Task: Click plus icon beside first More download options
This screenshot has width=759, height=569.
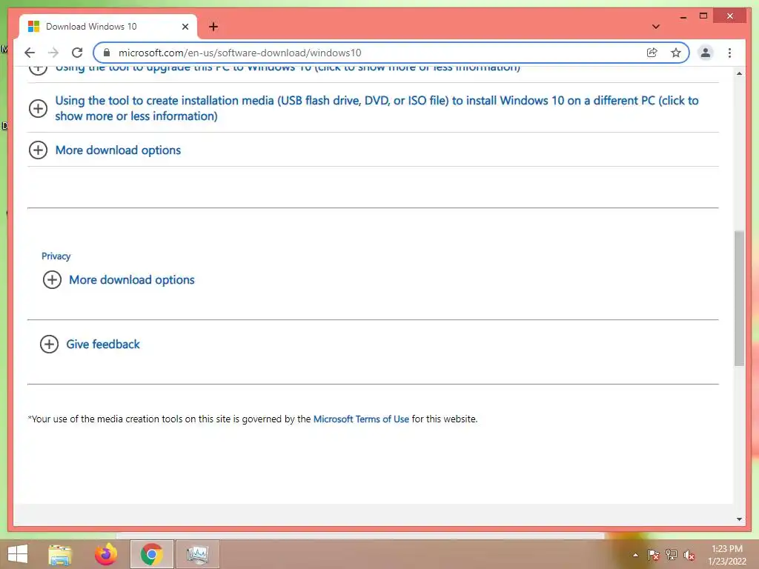Action: point(39,150)
